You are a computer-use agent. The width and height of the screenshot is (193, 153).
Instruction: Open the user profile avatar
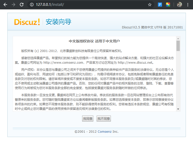pos(180,5)
